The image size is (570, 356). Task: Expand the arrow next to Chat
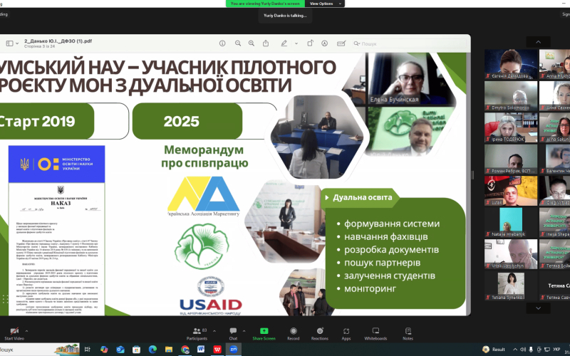244,331
